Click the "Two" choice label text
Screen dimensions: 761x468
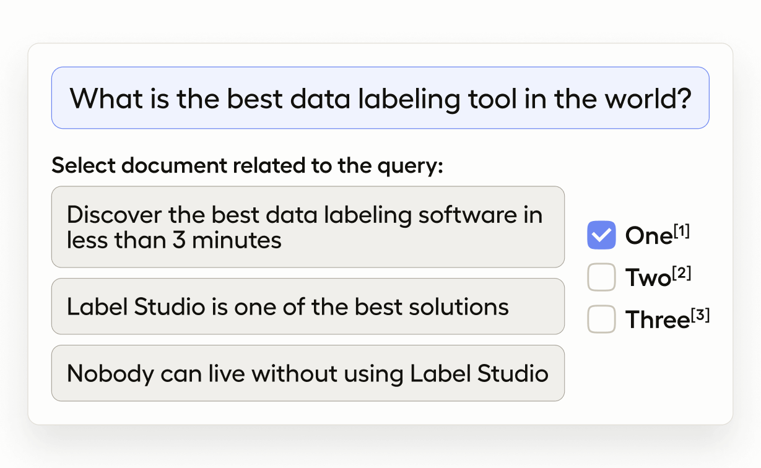click(648, 279)
